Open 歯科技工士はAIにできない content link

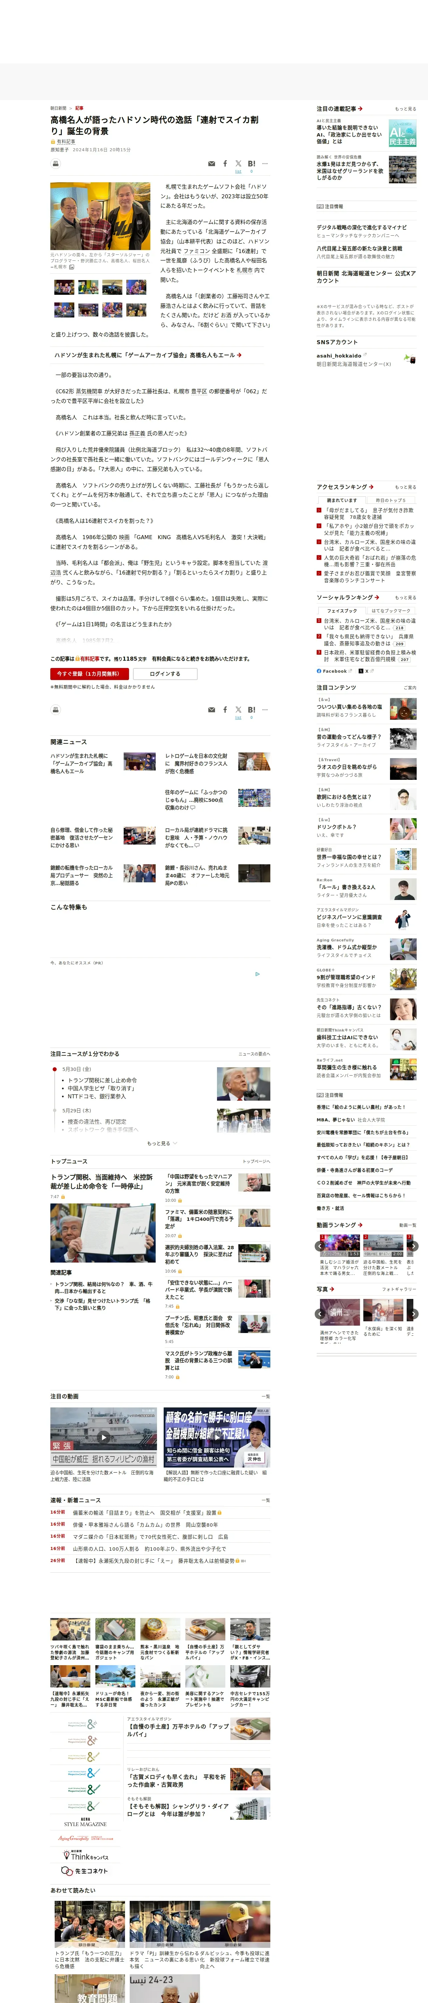(x=347, y=1037)
